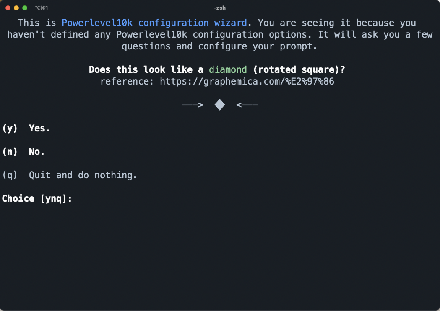The width and height of the screenshot is (440, 311).
Task: Click the left arrow pointing at the diamond
Action: (193, 105)
